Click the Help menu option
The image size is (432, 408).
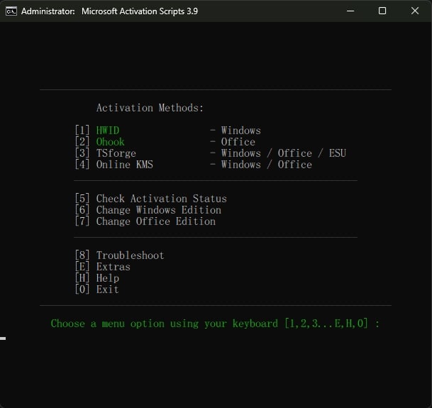[108, 278]
